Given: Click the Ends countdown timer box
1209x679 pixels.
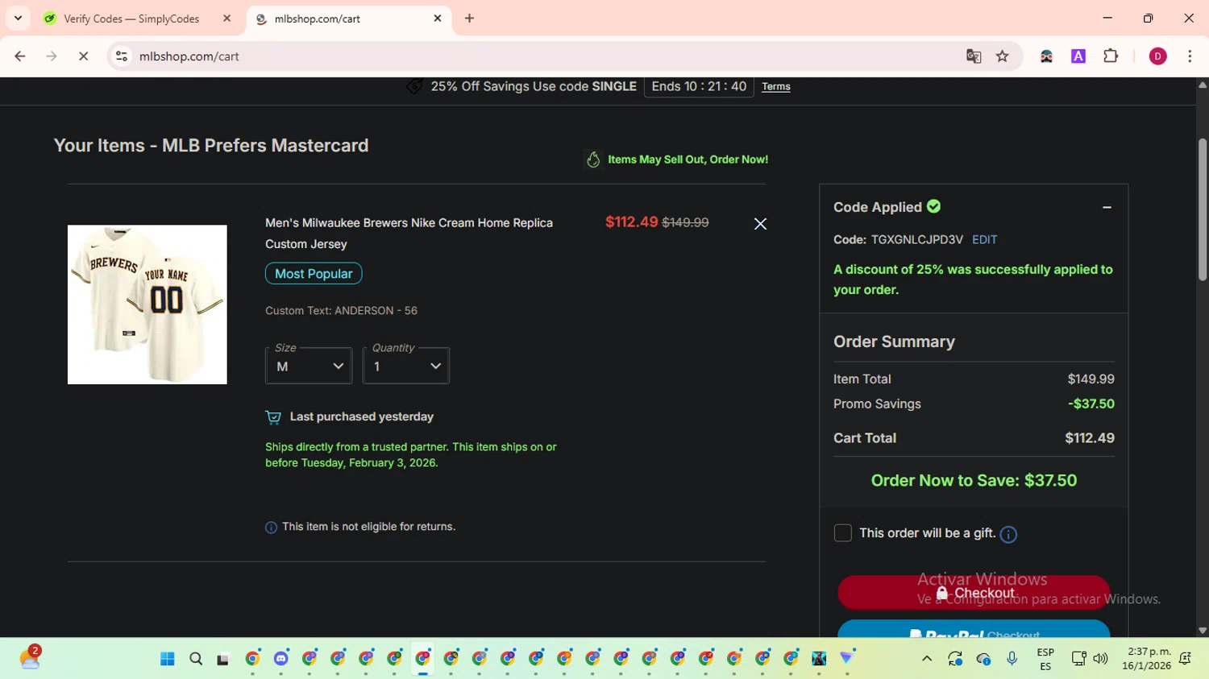Looking at the screenshot, I should pos(699,86).
